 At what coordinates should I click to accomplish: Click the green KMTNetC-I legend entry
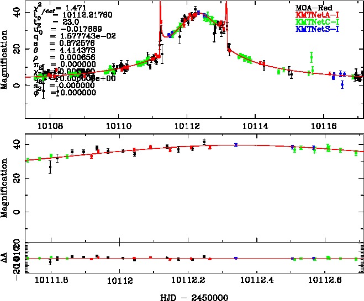click(x=317, y=20)
